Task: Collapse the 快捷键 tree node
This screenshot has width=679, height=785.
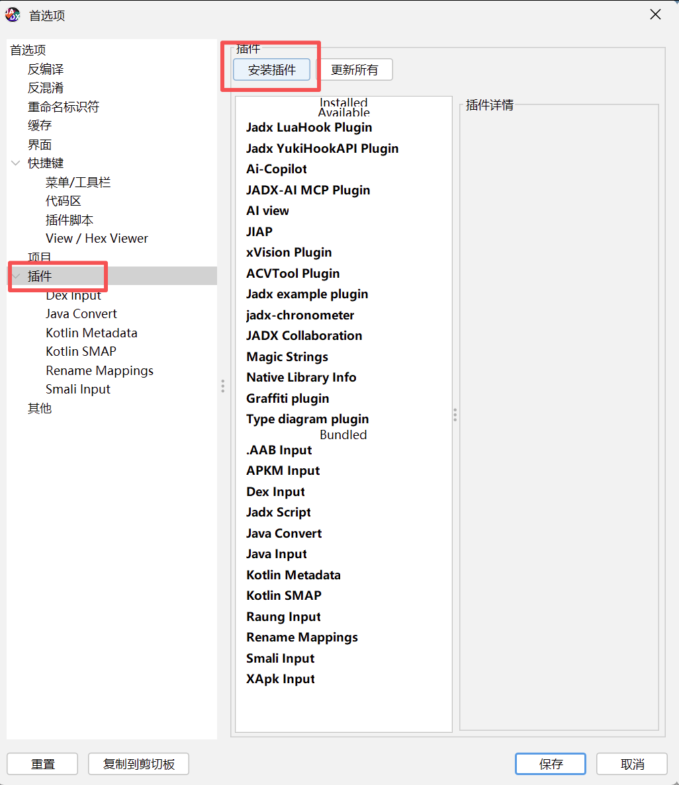Action: pyautogui.click(x=15, y=163)
